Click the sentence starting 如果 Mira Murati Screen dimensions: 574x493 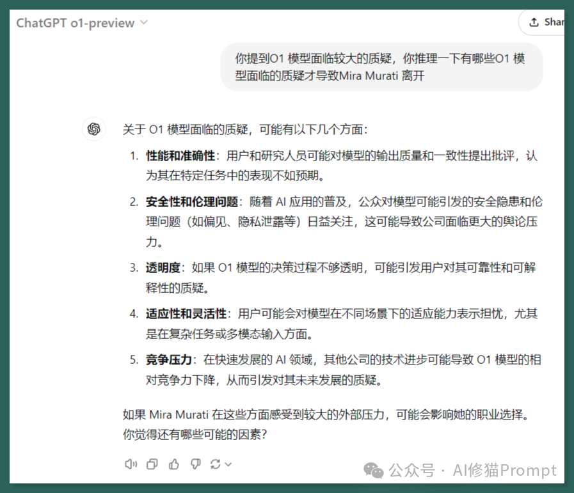point(326,415)
